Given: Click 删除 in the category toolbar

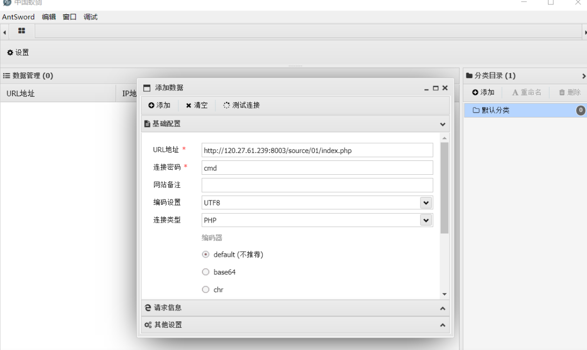Looking at the screenshot, I should (570, 92).
